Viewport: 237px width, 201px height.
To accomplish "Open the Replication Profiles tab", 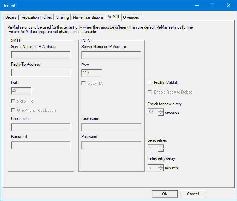I will (36, 17).
